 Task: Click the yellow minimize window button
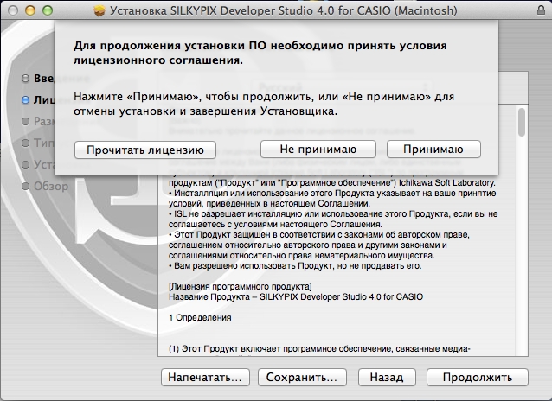pos(30,10)
